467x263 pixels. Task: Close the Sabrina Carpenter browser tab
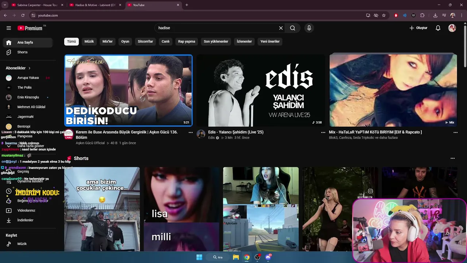point(62,5)
